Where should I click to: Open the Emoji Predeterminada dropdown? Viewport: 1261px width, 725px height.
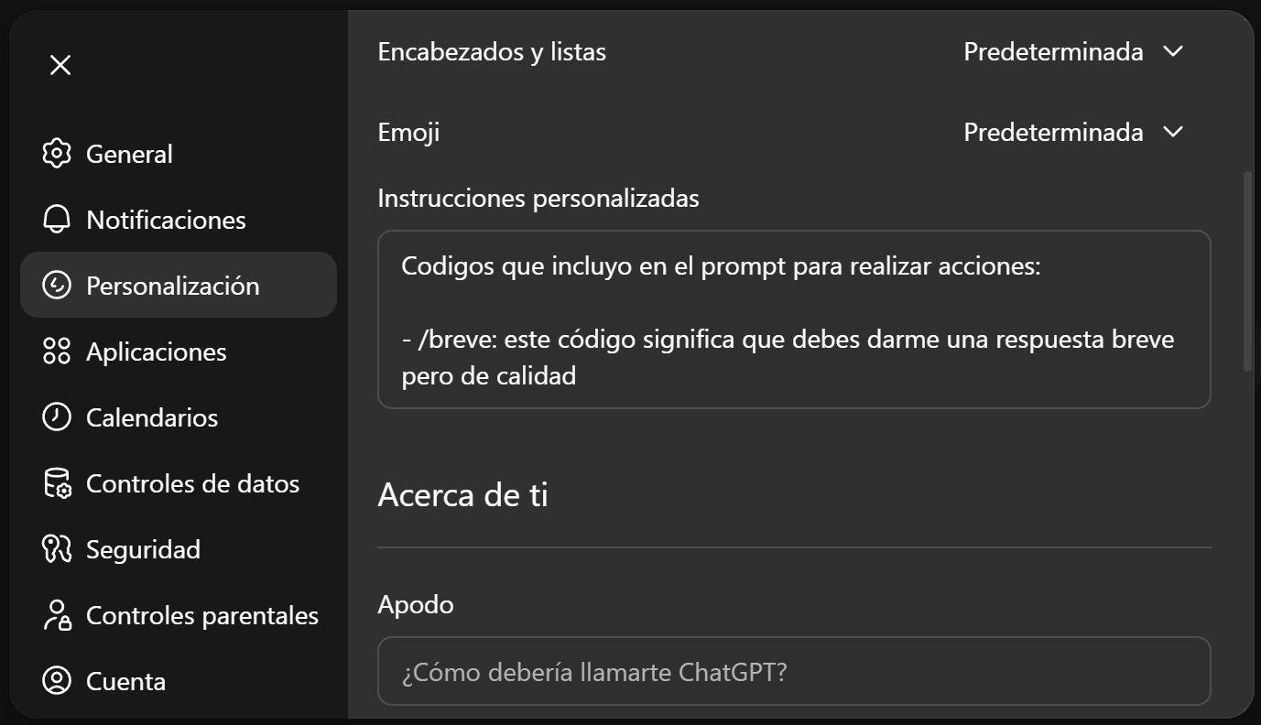[x=1053, y=133]
